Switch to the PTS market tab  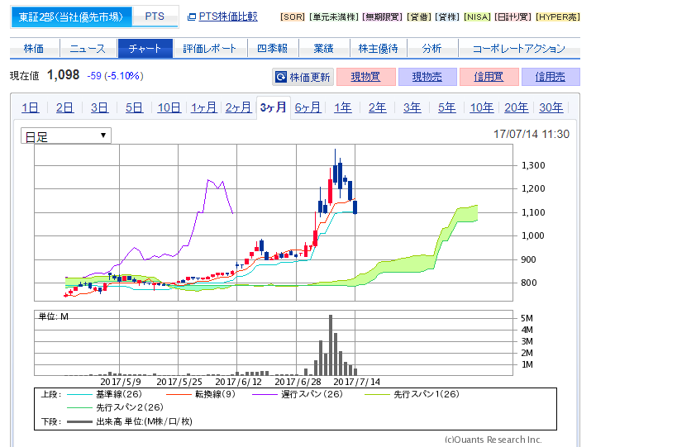[x=155, y=17]
